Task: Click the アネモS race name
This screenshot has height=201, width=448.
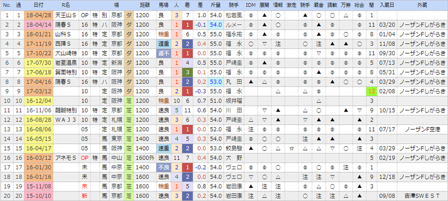Action: (66, 158)
